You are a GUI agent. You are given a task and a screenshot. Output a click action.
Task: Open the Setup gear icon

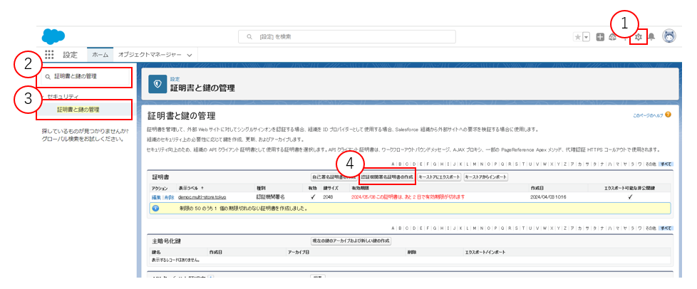[x=639, y=37]
